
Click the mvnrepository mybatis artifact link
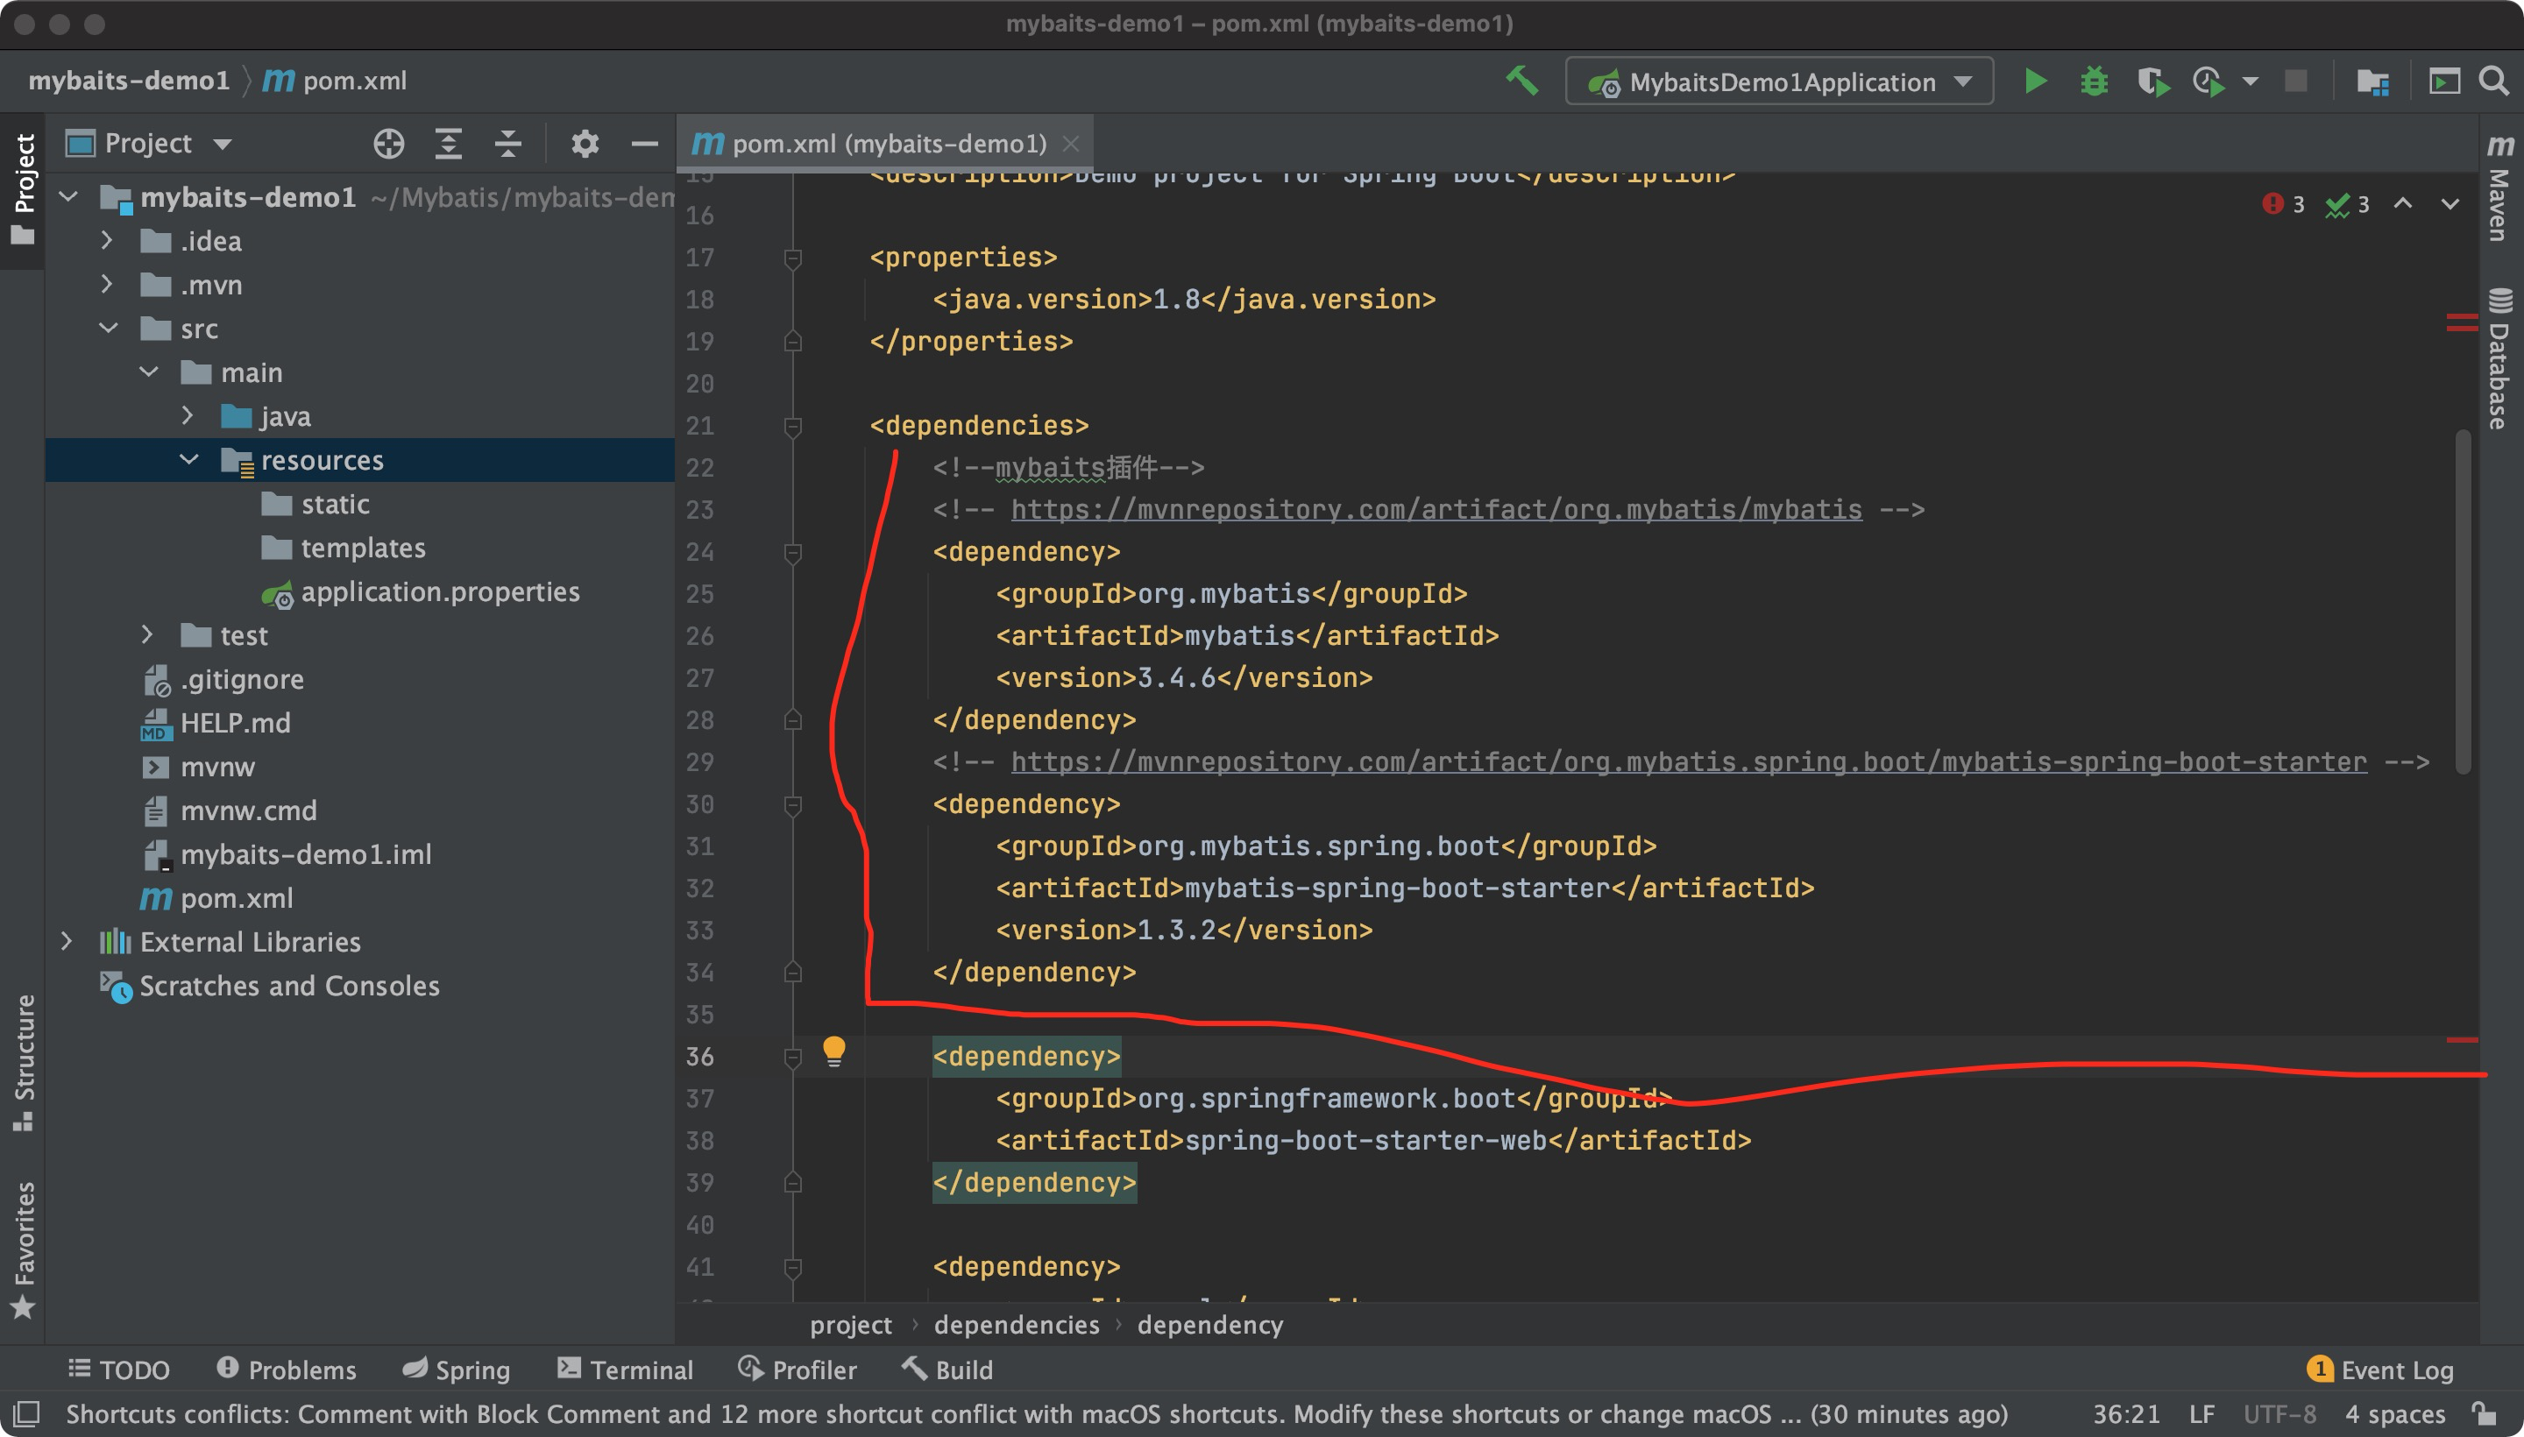tap(1436, 509)
